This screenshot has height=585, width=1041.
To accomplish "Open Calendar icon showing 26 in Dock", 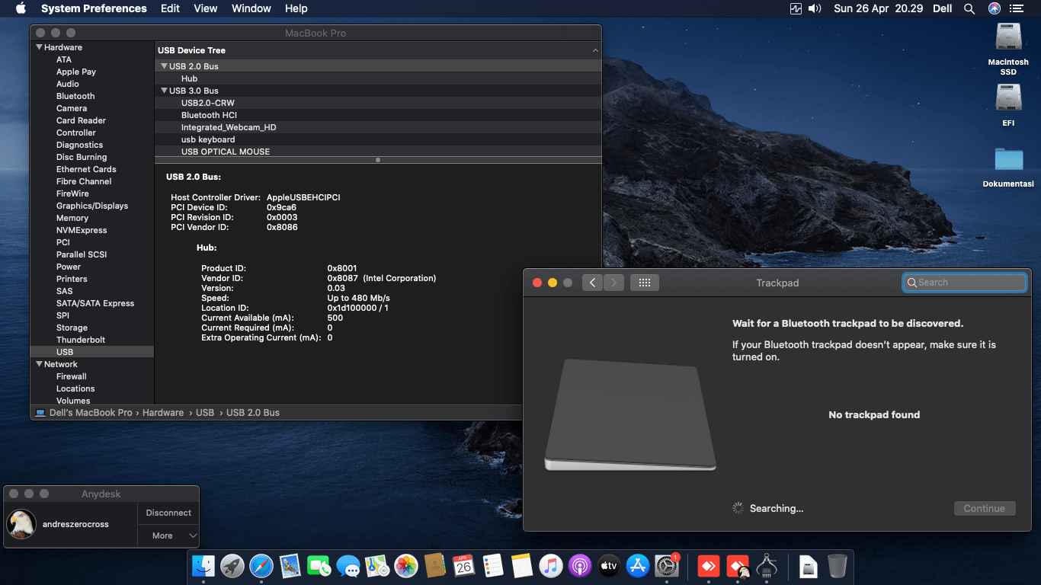I will coord(464,565).
